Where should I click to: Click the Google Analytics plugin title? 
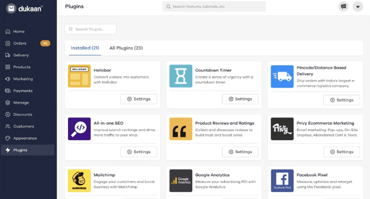pyautogui.click(x=212, y=175)
